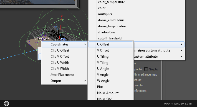
Task: Expand the Coordinates submenu arrow
Action: click(x=85, y=44)
